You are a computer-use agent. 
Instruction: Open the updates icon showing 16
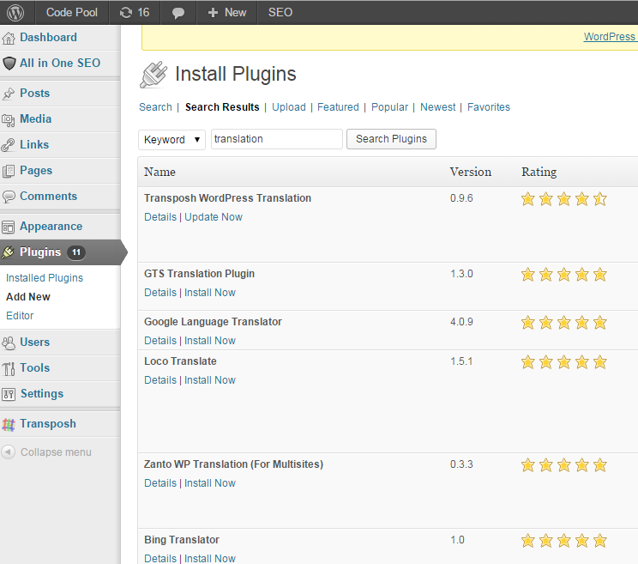126,12
